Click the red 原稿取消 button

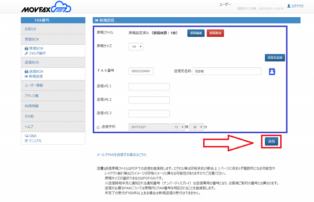tap(215, 33)
